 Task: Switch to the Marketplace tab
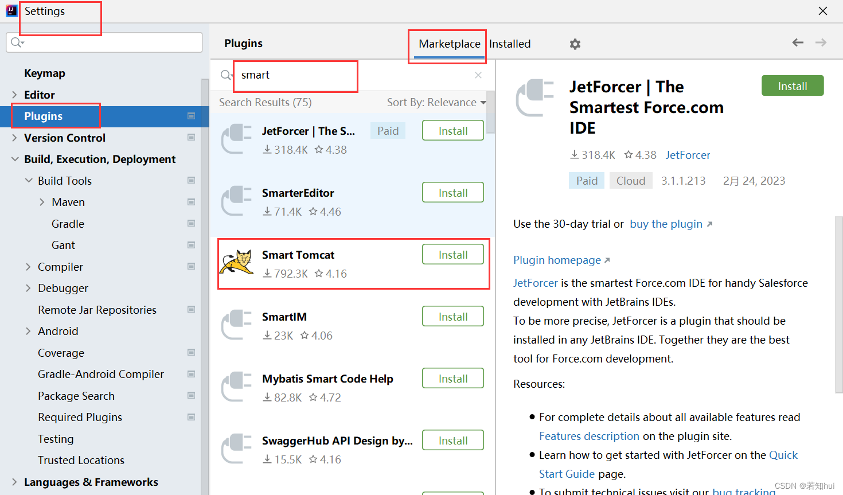pyautogui.click(x=450, y=44)
